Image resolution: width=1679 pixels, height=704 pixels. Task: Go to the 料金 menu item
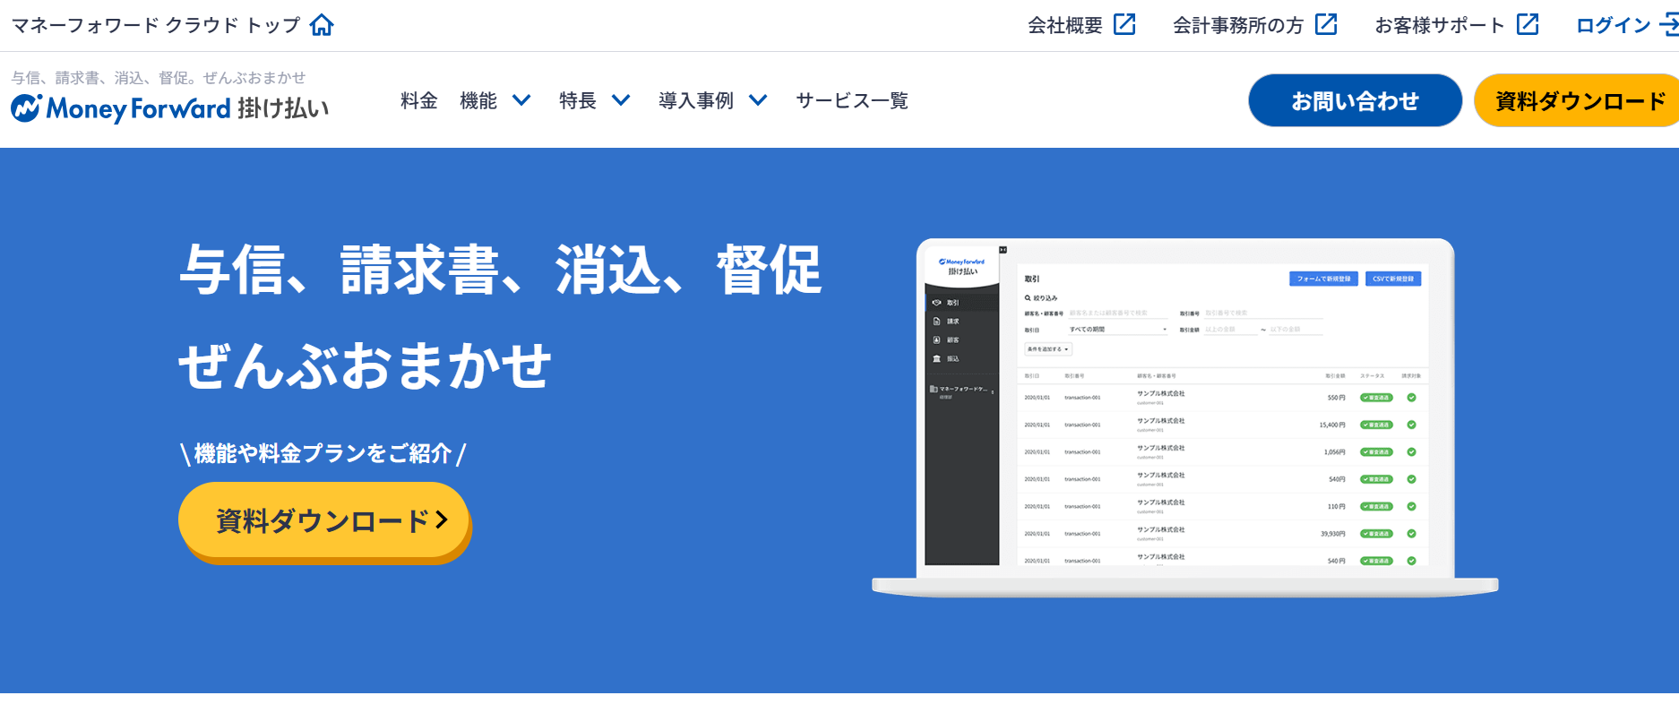coord(419,100)
